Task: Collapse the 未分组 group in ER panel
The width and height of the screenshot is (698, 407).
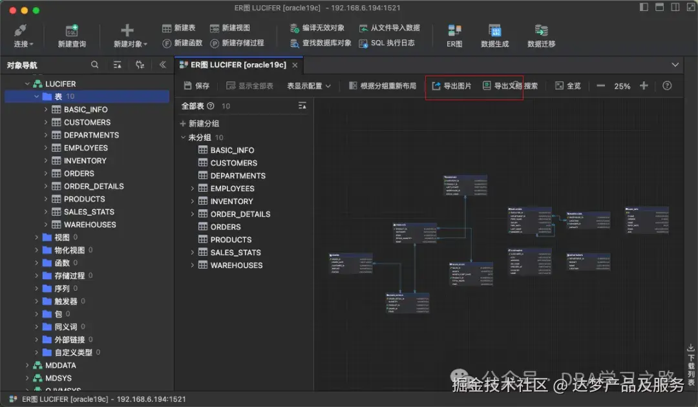Action: pos(183,137)
